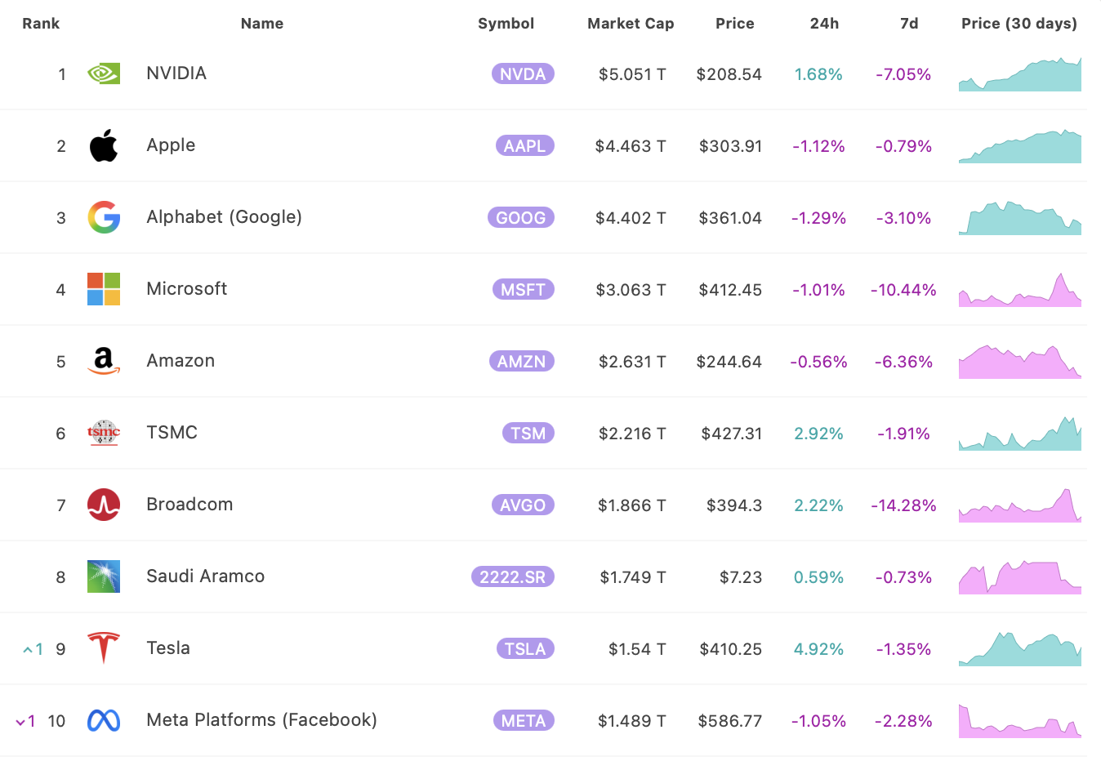Open Meta's 30-day price chart
Screen dimensions: 1101x761
click(x=1020, y=721)
